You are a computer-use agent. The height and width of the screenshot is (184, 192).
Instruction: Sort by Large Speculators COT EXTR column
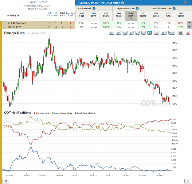pyautogui.click(x=131, y=16)
